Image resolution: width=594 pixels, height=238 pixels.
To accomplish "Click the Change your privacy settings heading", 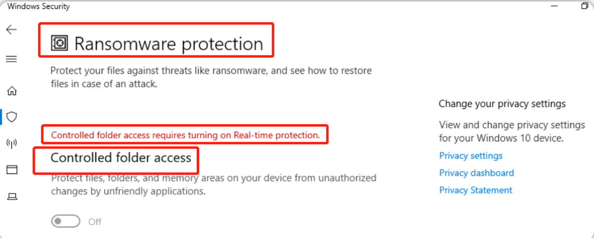I will pyautogui.click(x=502, y=104).
